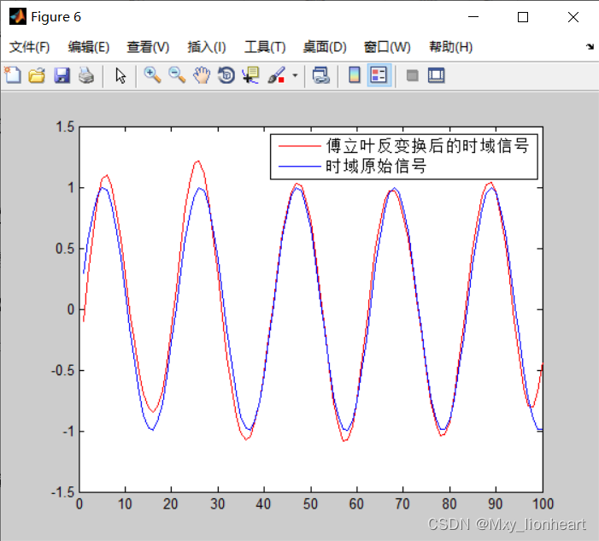Select the Pan hand tool

(x=202, y=75)
